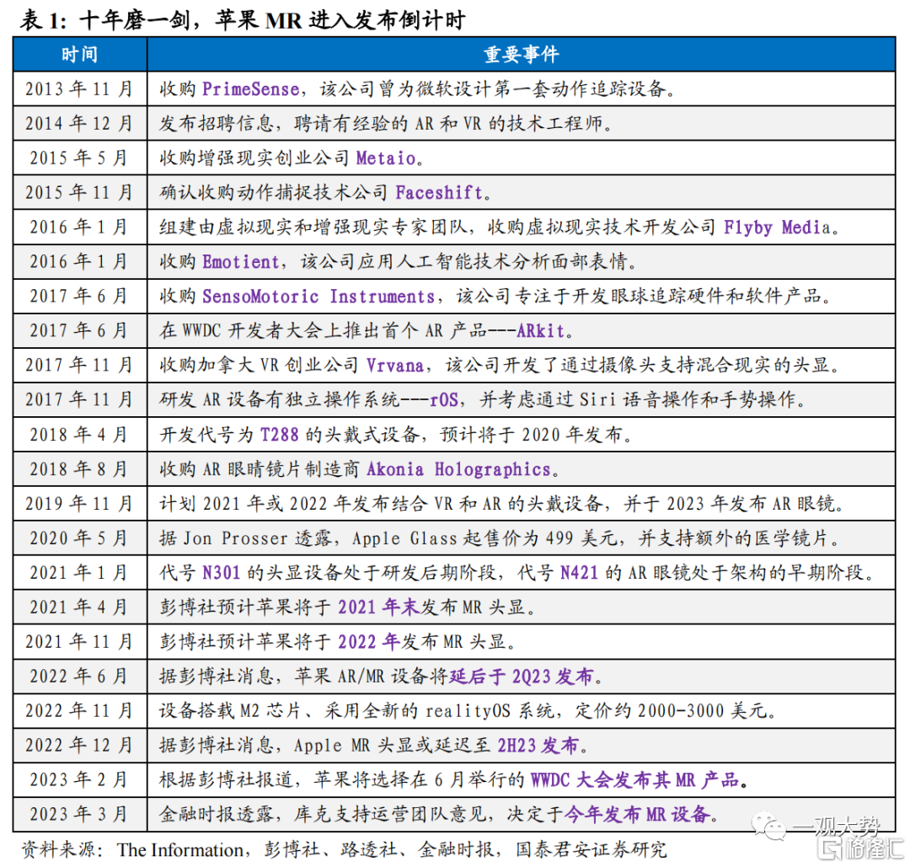Click the date cell '2022 年 12 月'
This screenshot has height=867, width=910.
pyautogui.click(x=79, y=745)
